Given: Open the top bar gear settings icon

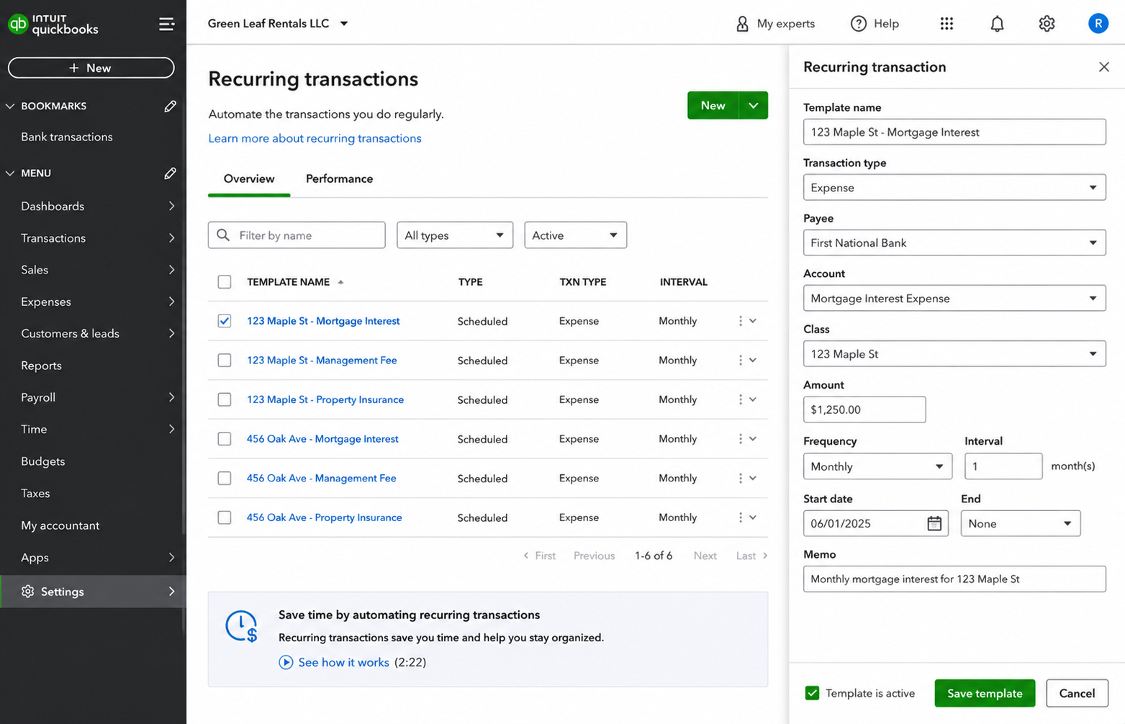Looking at the screenshot, I should 1047,24.
